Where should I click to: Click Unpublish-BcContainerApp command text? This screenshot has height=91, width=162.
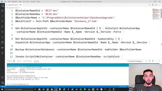pyautogui.click(x=33, y=42)
